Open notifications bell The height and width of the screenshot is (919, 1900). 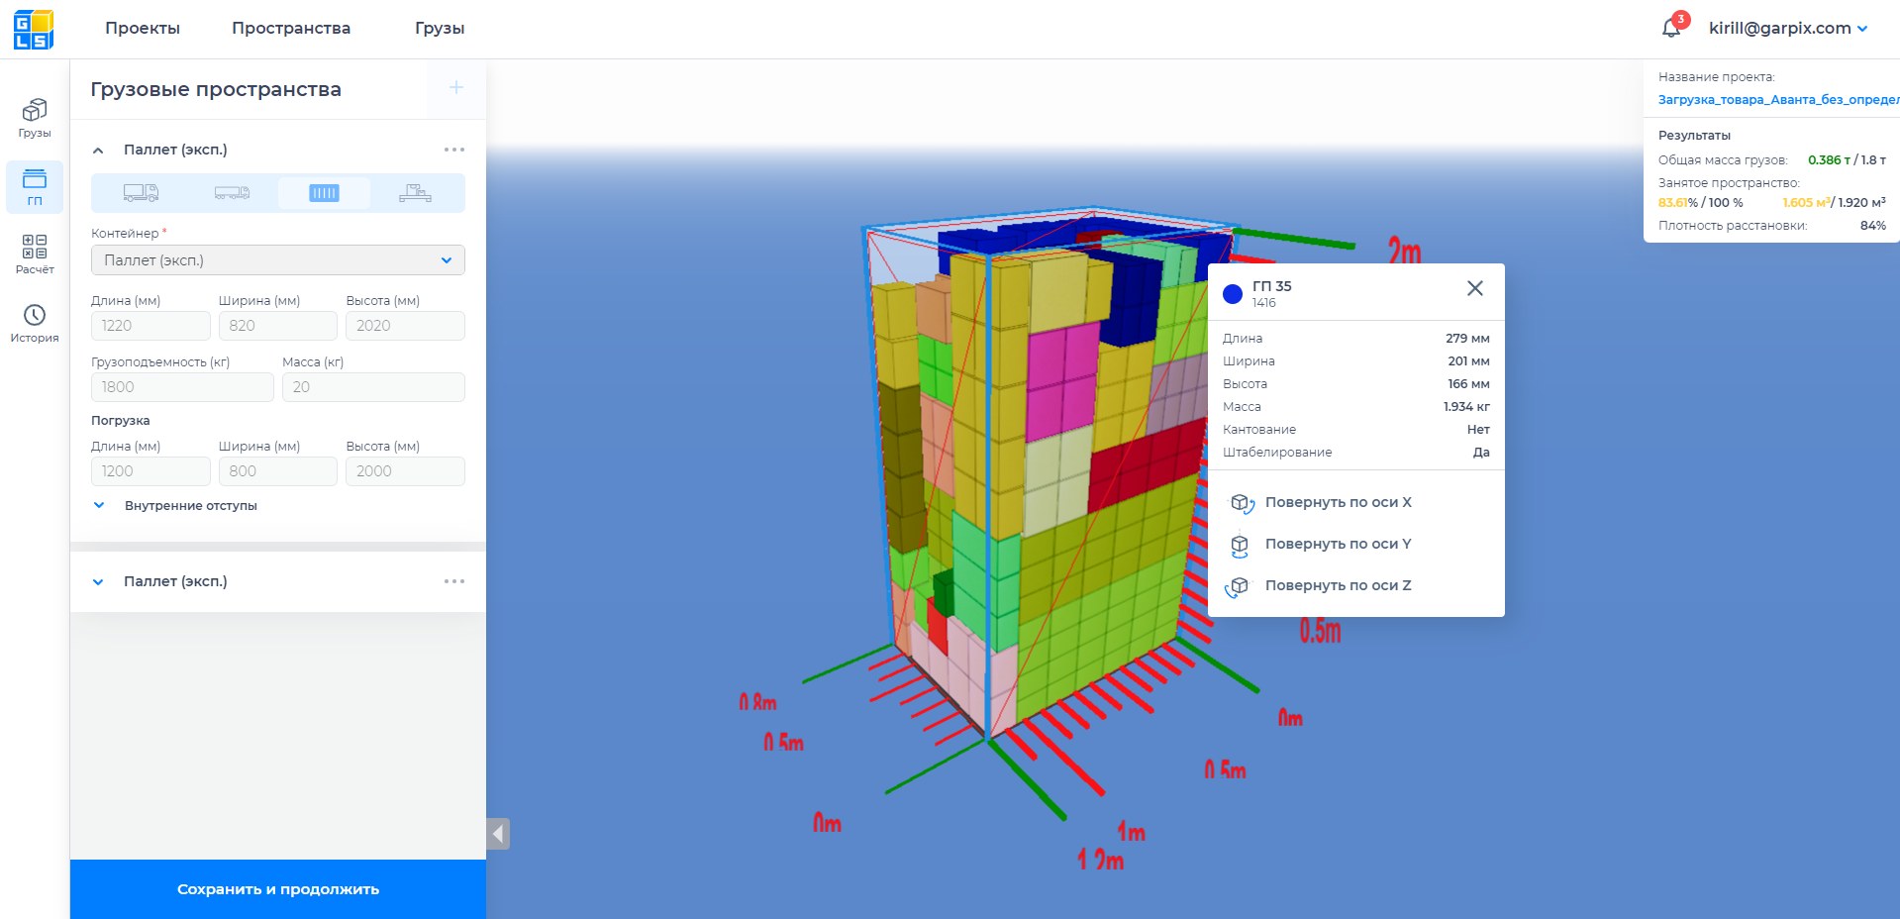pyautogui.click(x=1671, y=28)
